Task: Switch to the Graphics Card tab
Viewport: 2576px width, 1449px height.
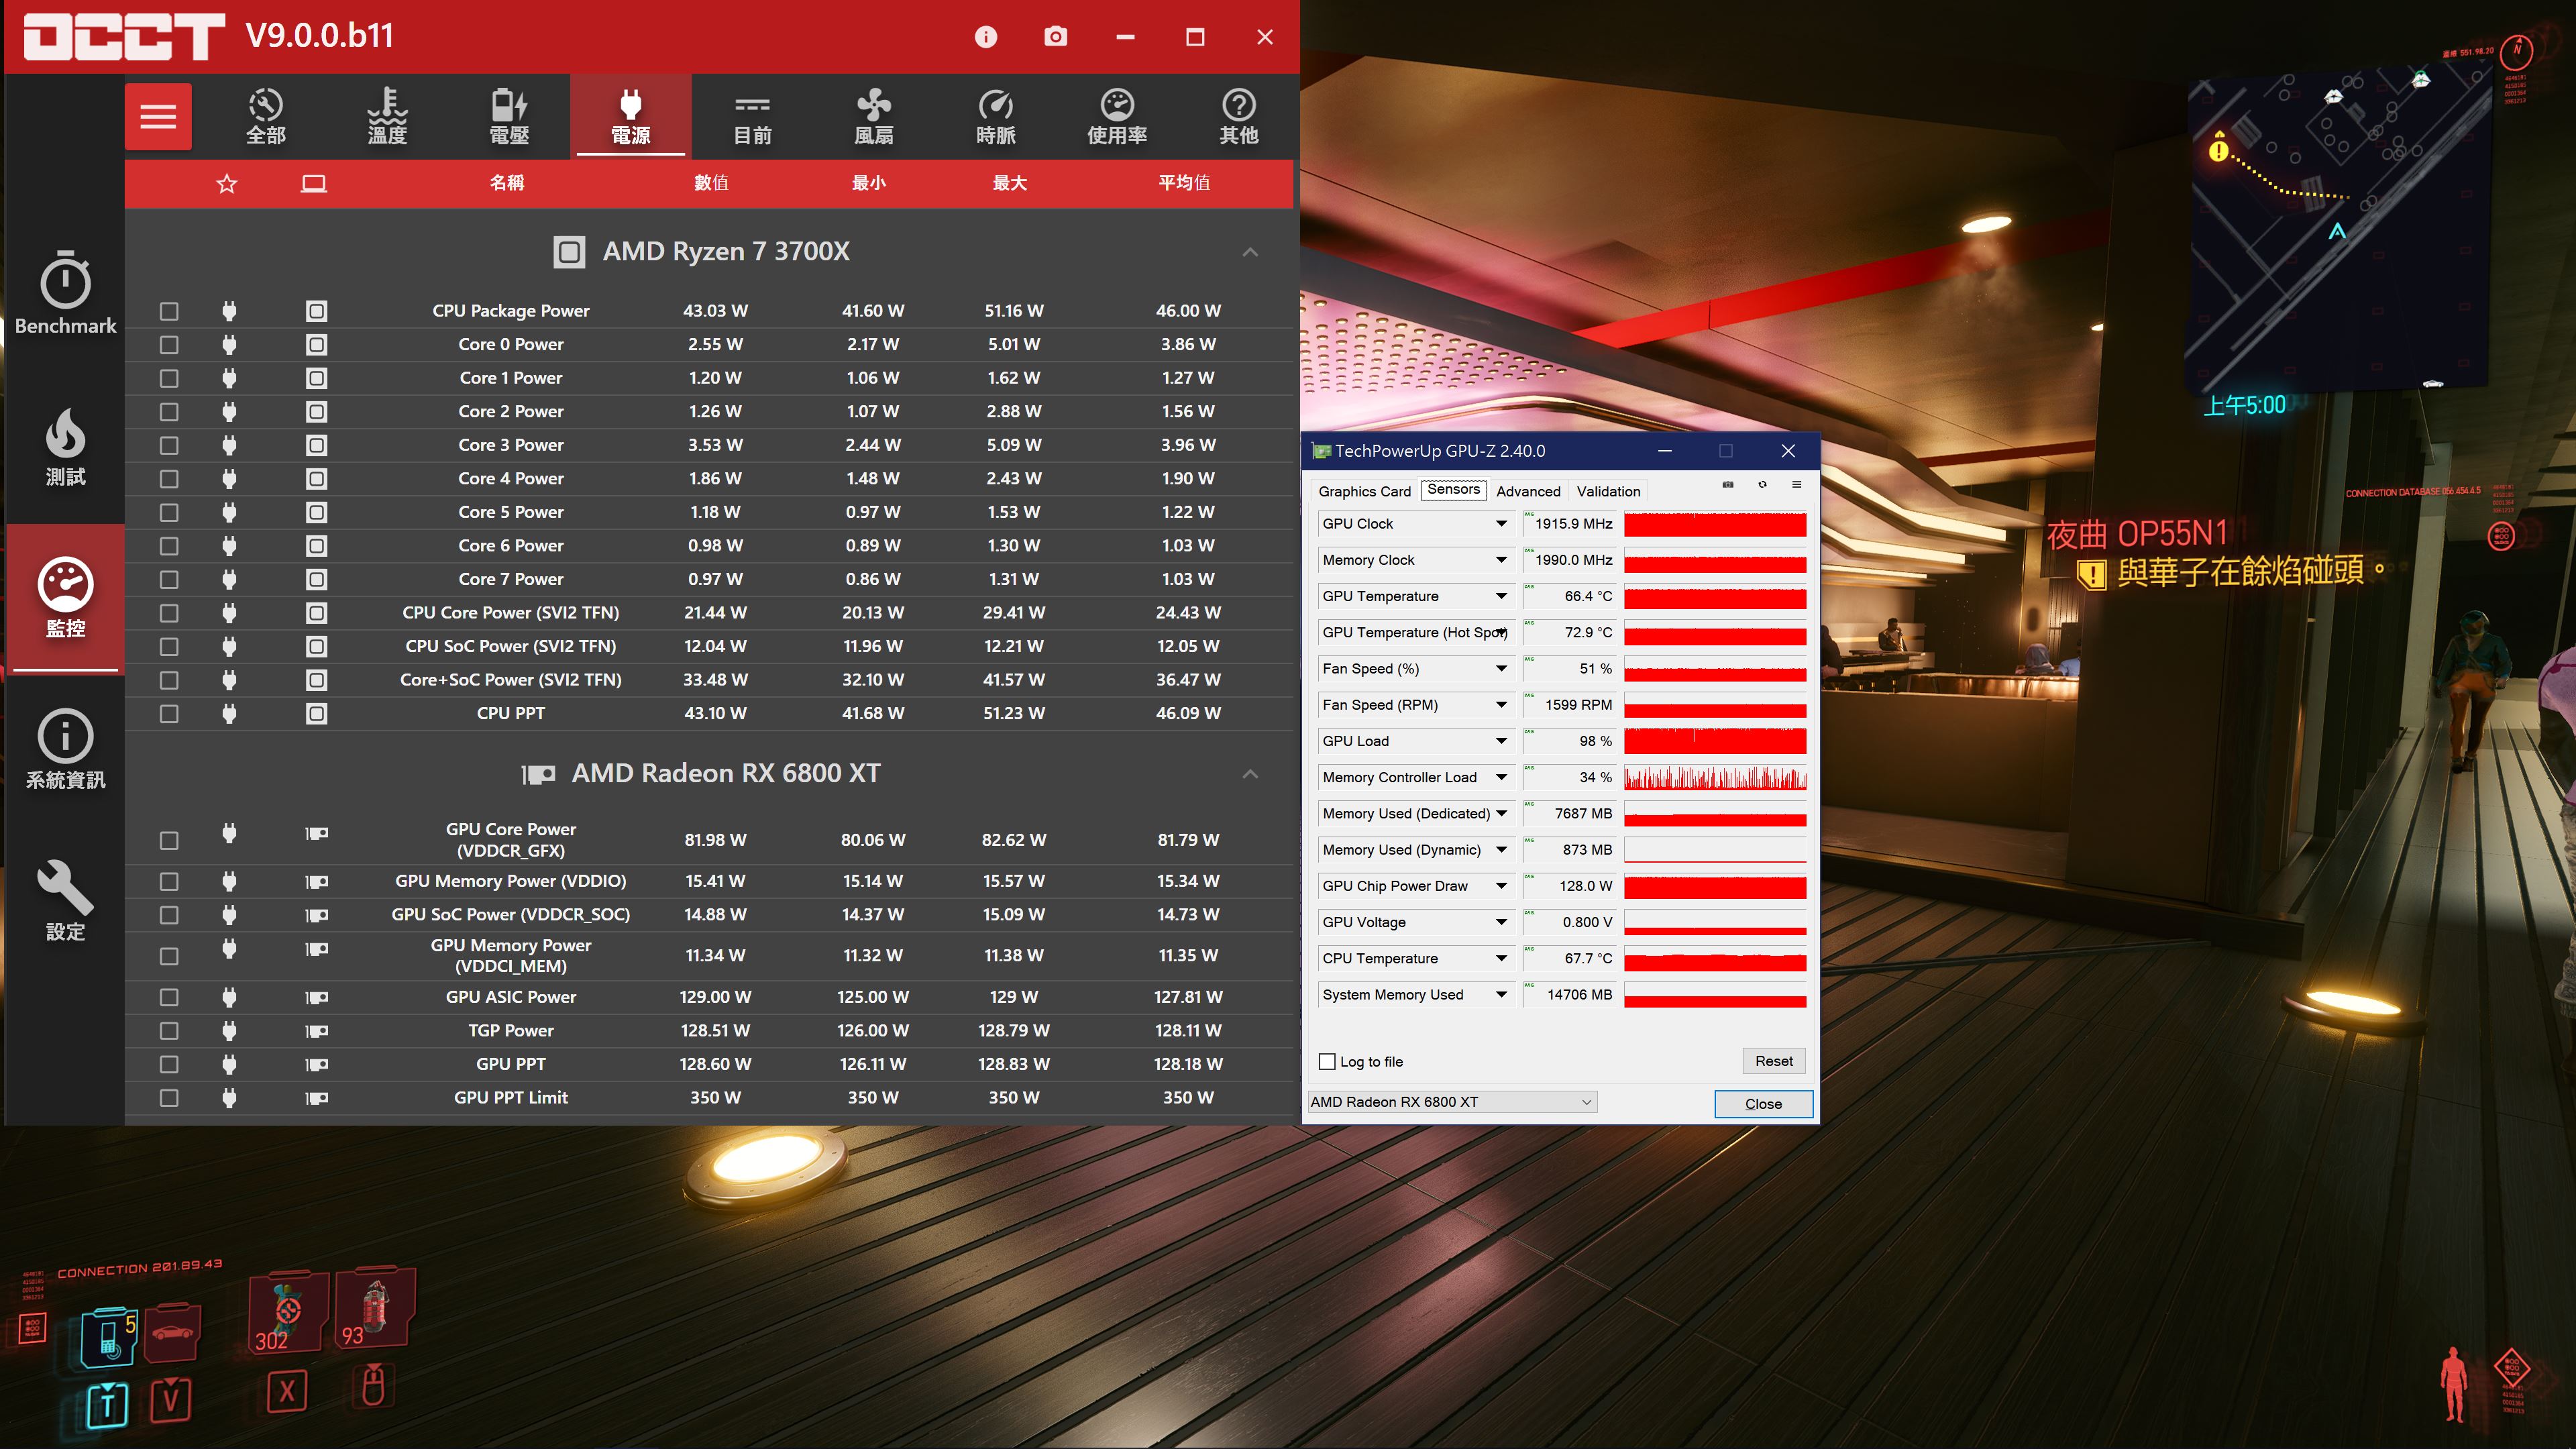Action: (1364, 491)
